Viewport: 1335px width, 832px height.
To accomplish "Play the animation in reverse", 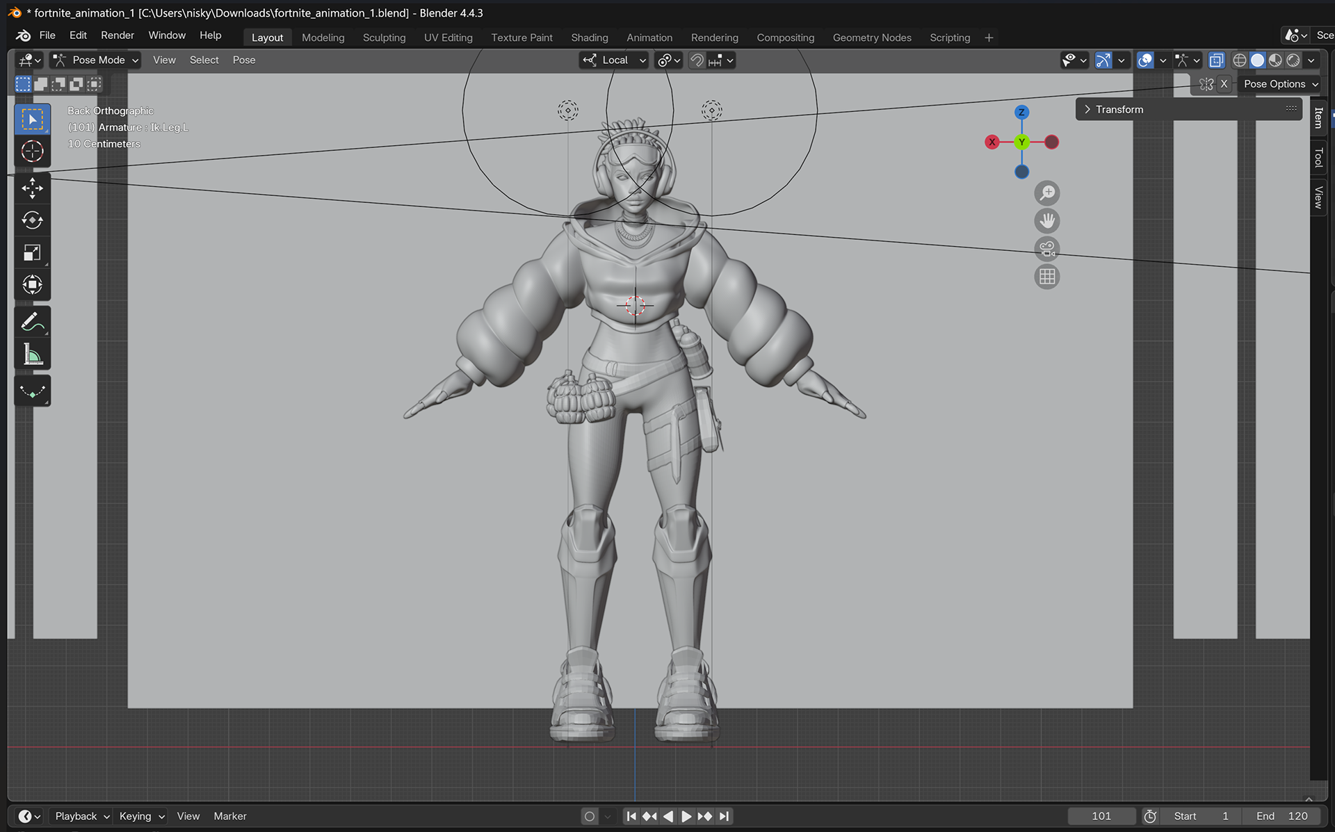I will point(668,816).
